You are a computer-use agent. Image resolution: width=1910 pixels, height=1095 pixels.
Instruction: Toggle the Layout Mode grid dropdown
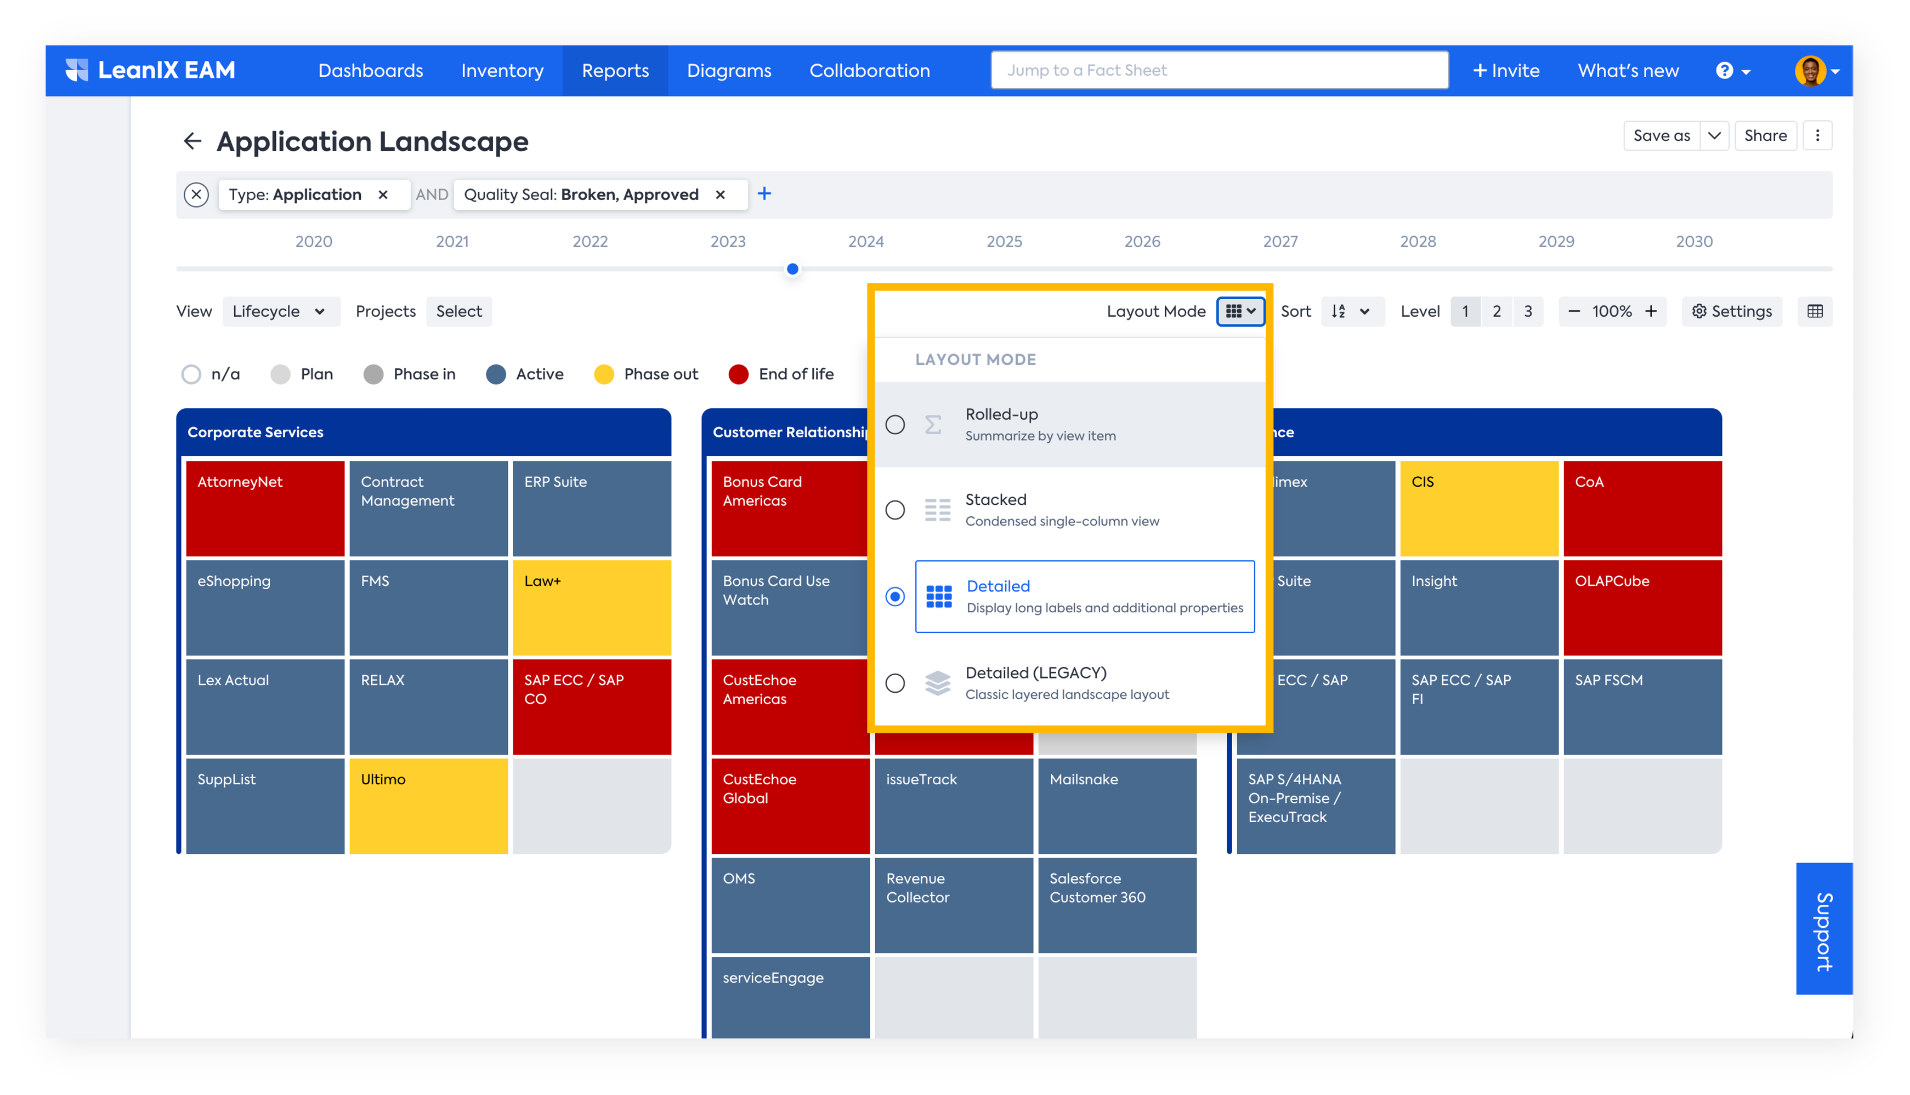(x=1240, y=311)
